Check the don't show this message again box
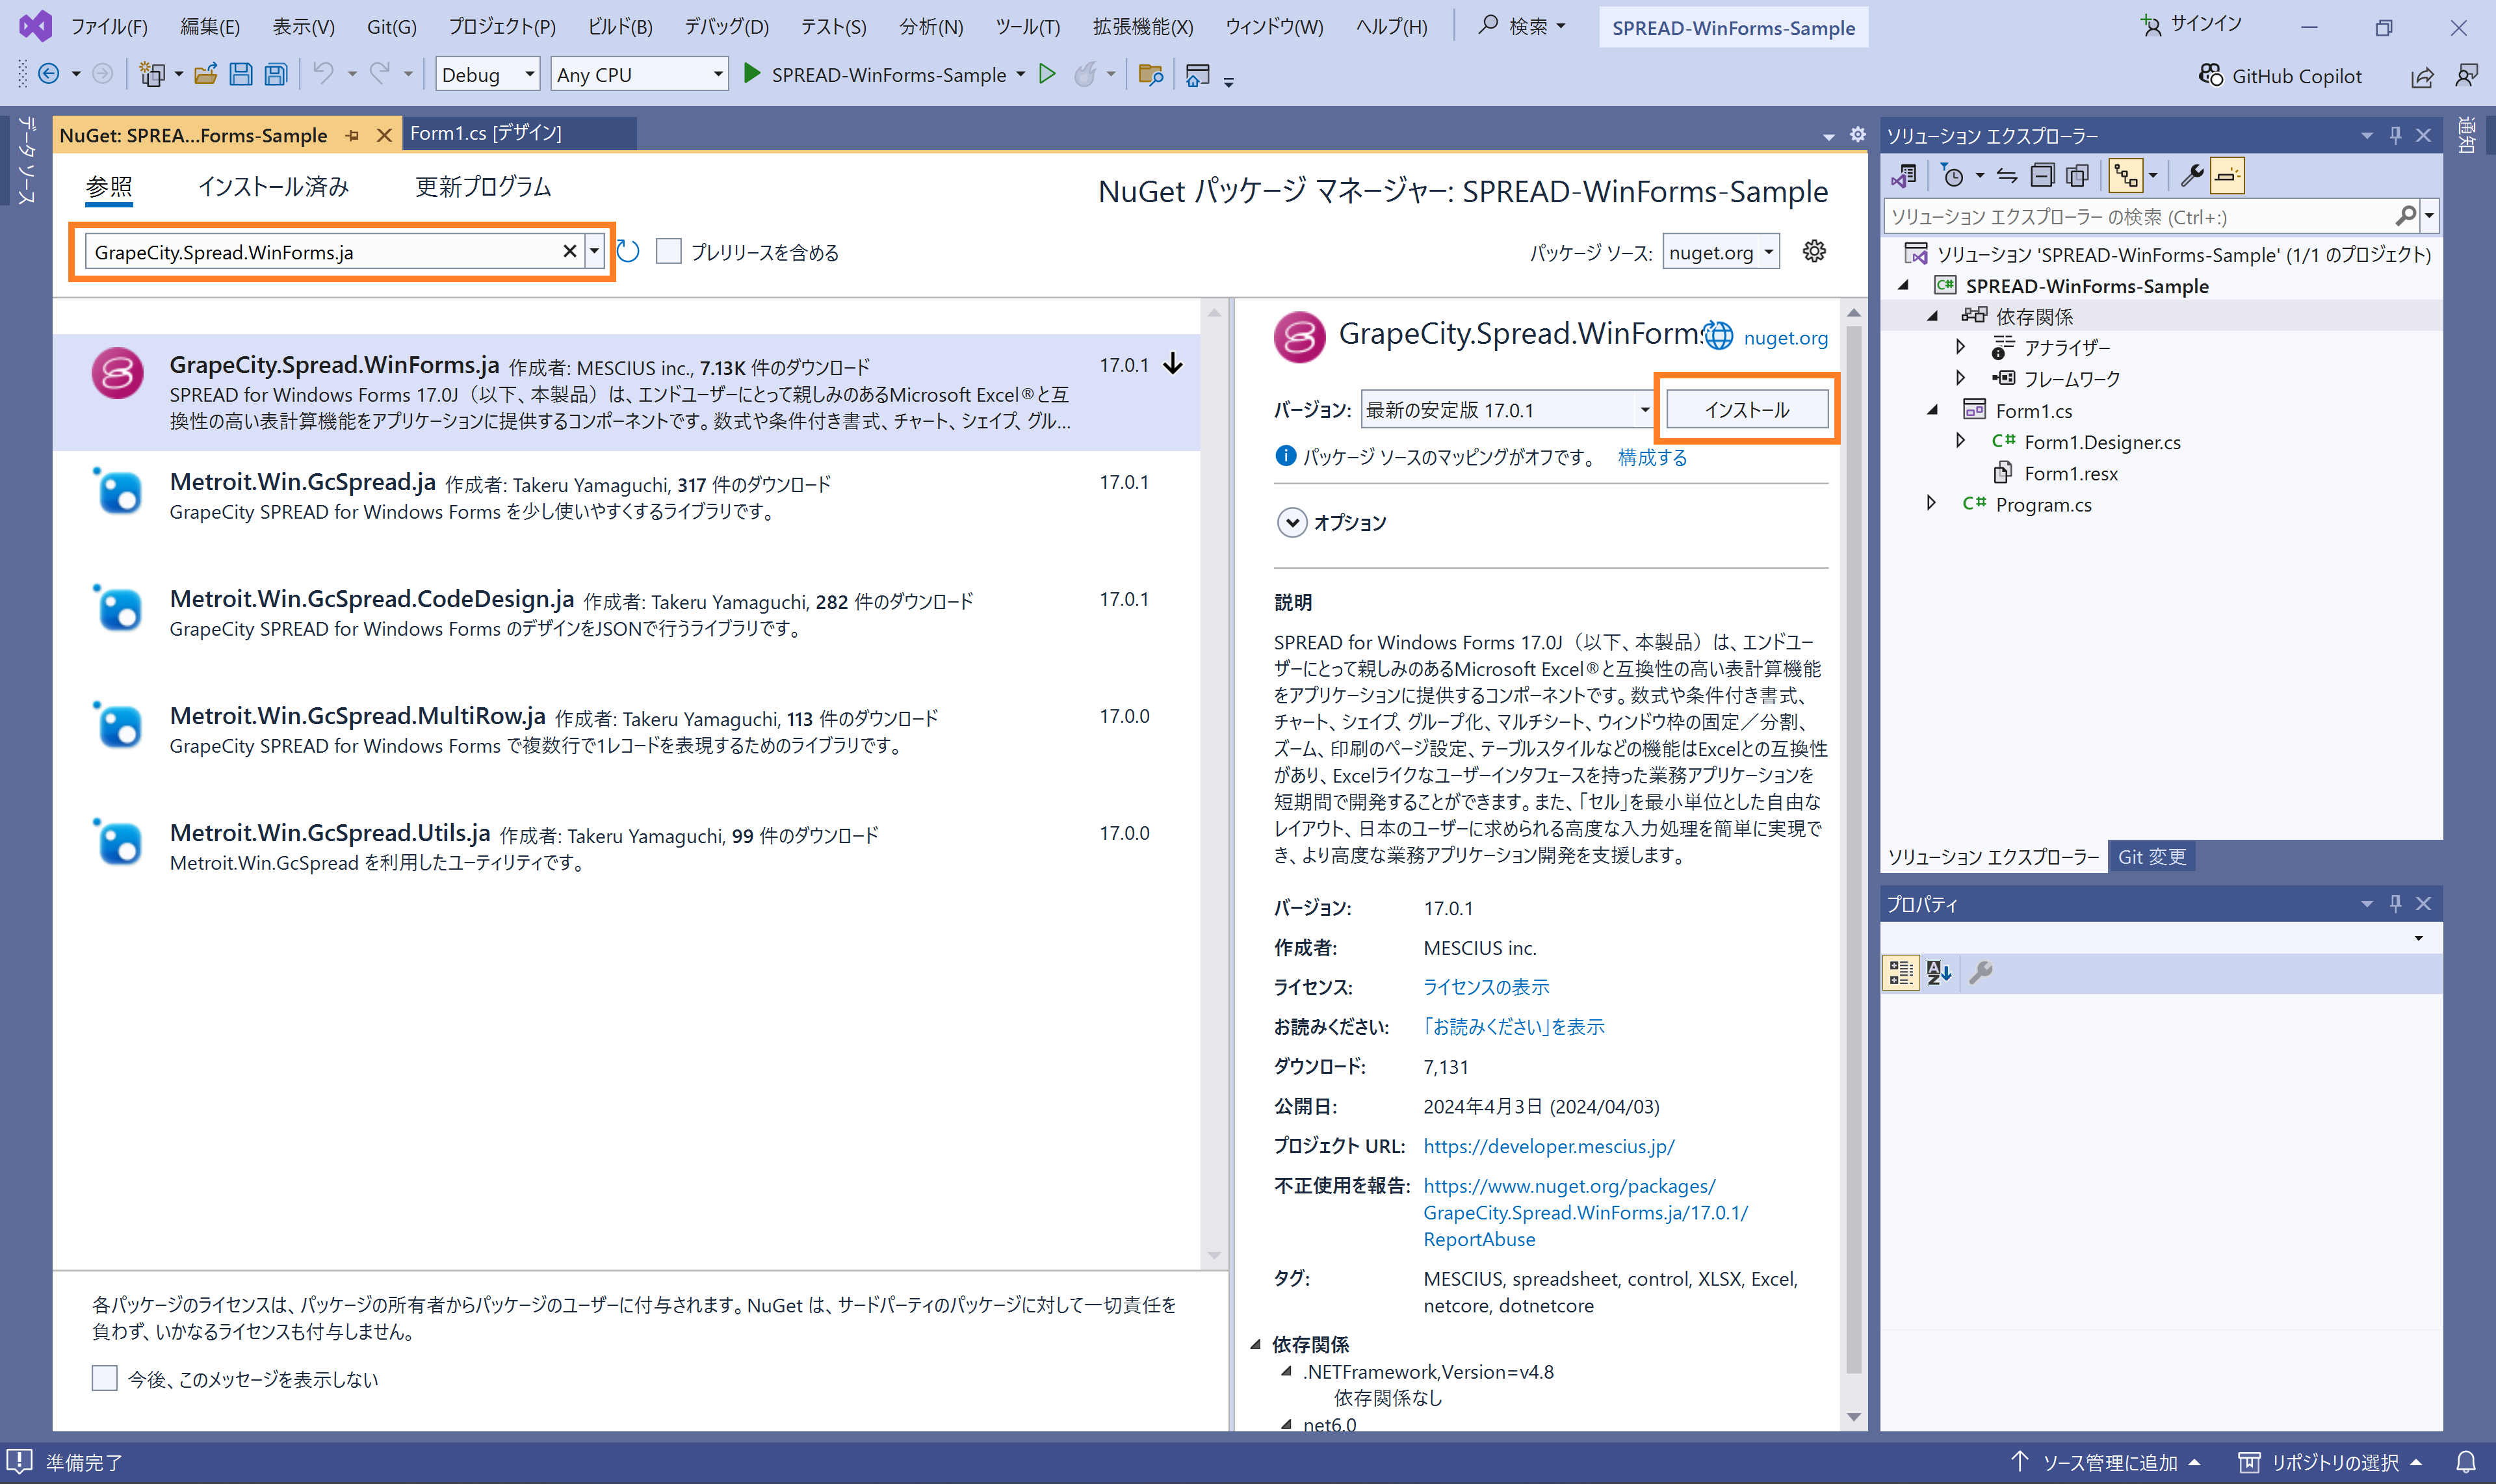 coord(104,1378)
